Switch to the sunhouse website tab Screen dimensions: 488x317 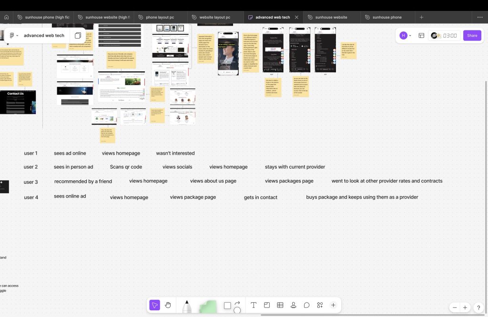[331, 17]
